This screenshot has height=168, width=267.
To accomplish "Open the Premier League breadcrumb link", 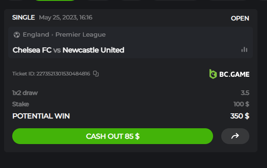I will pyautogui.click(x=81, y=35).
